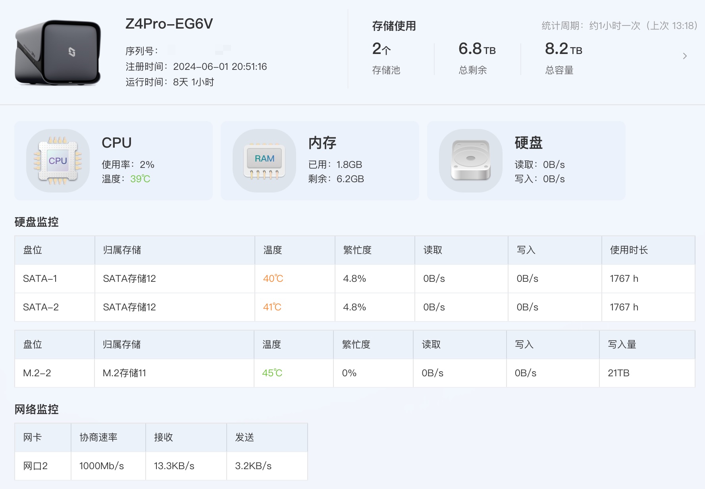The height and width of the screenshot is (489, 705).
Task: Click the hard disk drive icon
Action: coord(471,161)
